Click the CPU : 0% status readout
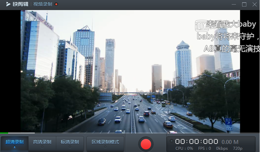This screenshot has height=152, width=260. click(x=184, y=148)
